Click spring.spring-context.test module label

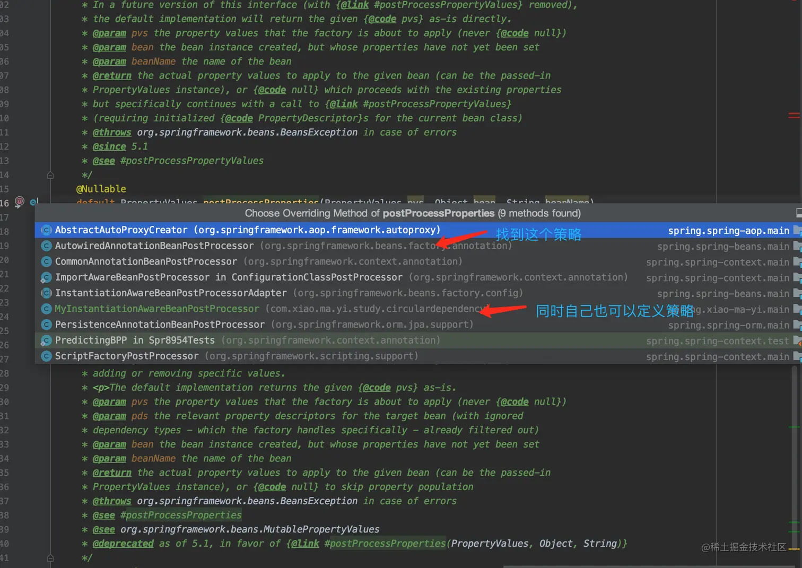pyautogui.click(x=718, y=341)
